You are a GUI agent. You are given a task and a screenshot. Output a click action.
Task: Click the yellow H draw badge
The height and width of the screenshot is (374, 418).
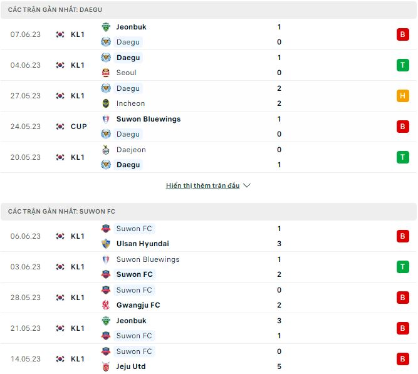click(402, 96)
